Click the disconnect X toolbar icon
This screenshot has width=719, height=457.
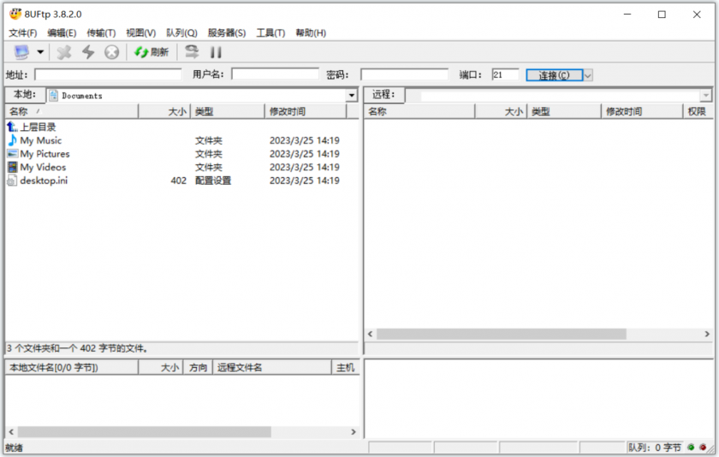64,52
